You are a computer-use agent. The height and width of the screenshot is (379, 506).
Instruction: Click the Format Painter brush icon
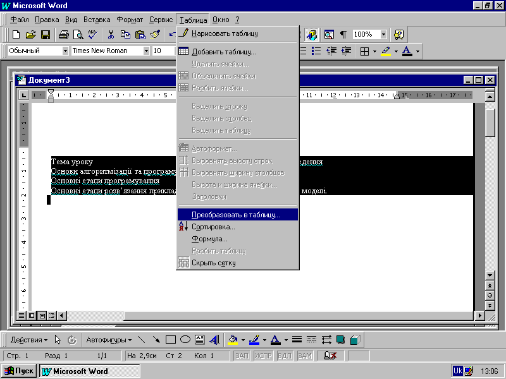coord(154,34)
